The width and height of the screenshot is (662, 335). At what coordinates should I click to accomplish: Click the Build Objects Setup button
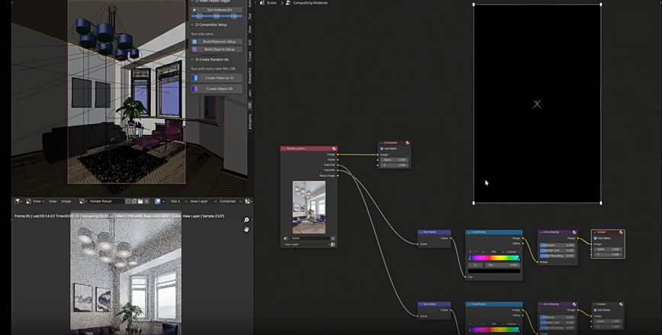220,49
